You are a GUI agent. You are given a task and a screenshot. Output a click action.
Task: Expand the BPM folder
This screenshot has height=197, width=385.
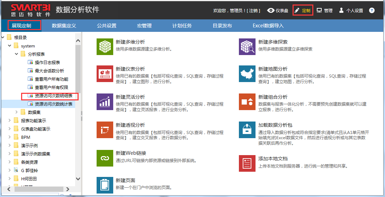coord(10,137)
